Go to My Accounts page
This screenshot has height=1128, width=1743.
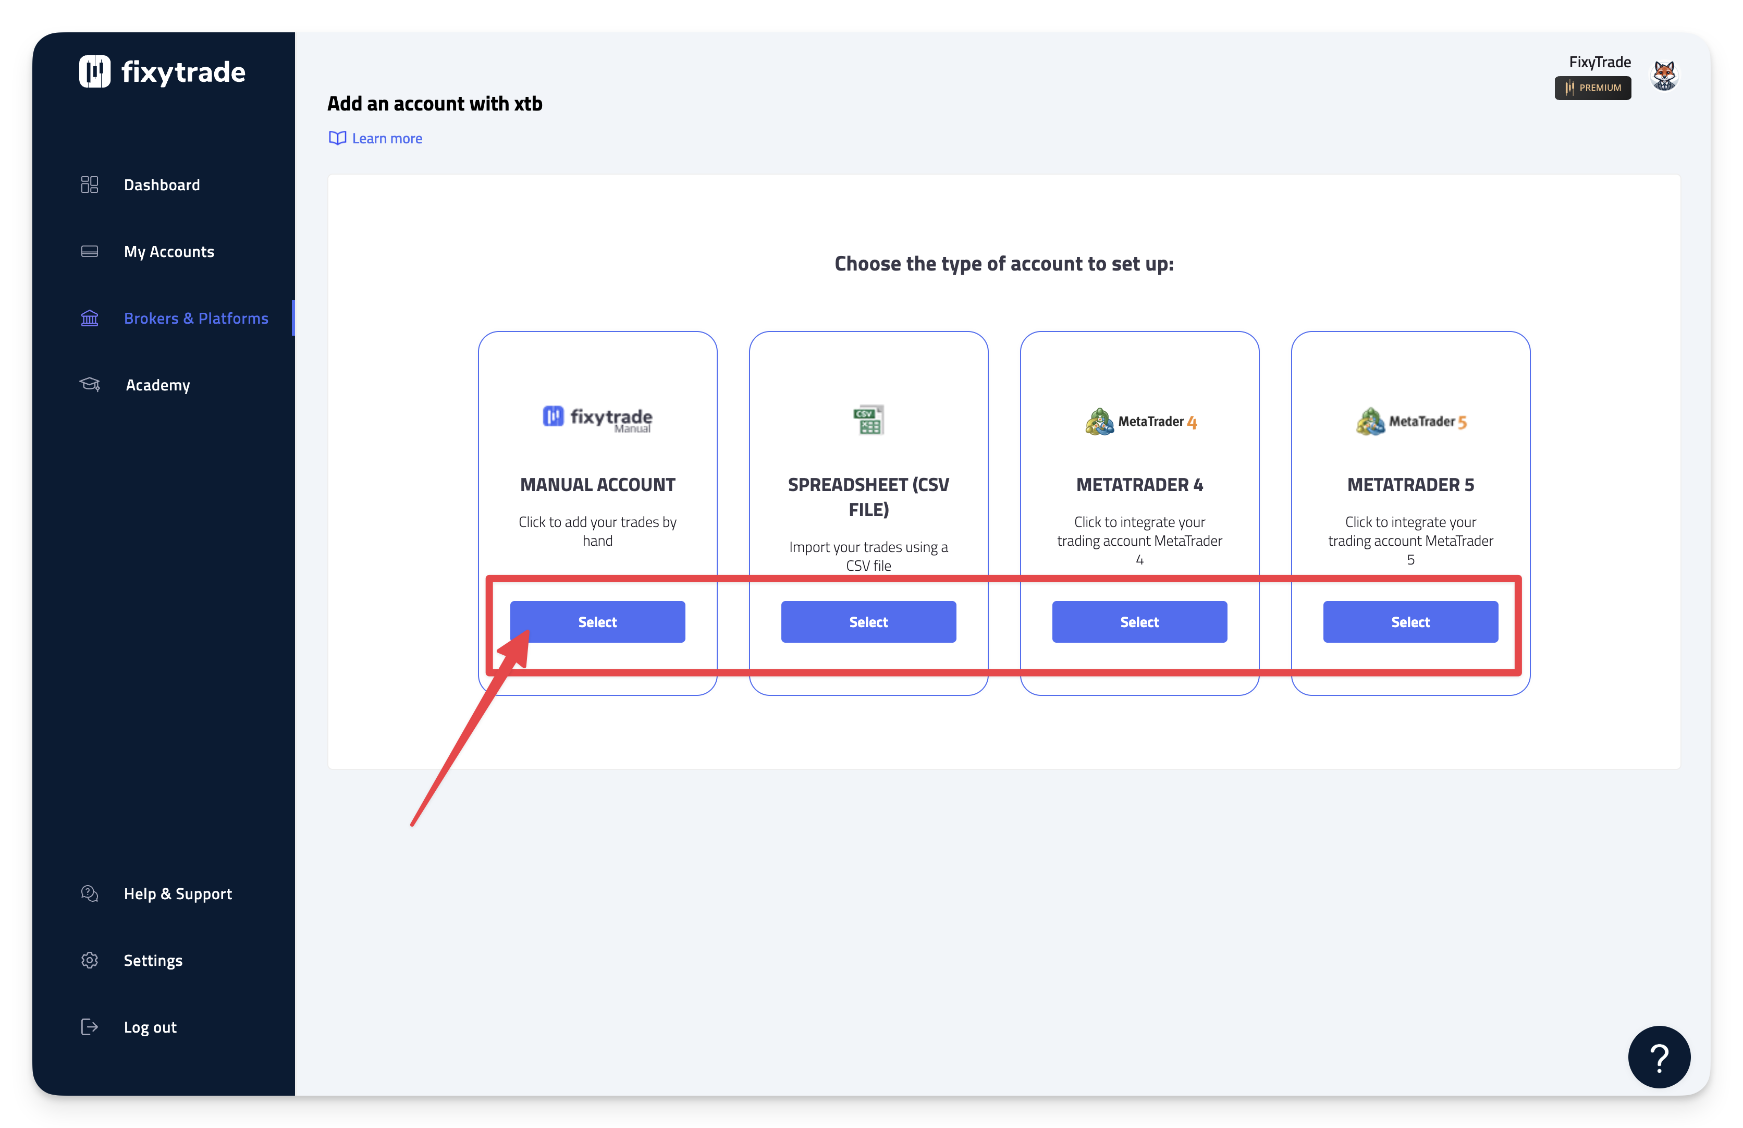(169, 251)
